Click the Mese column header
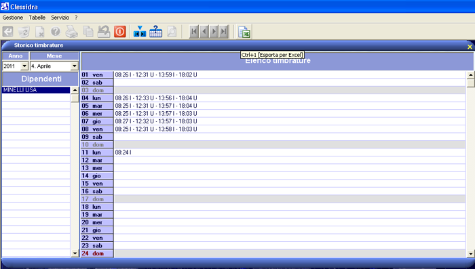Screen dimensions: 475x269 pos(54,56)
